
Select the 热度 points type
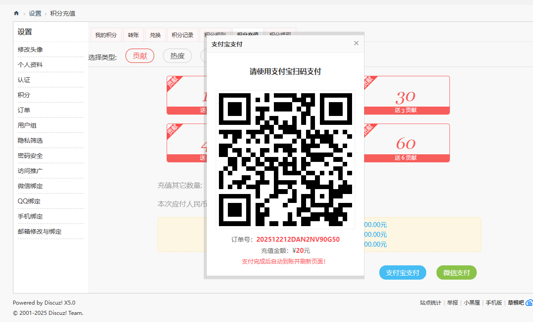(177, 56)
